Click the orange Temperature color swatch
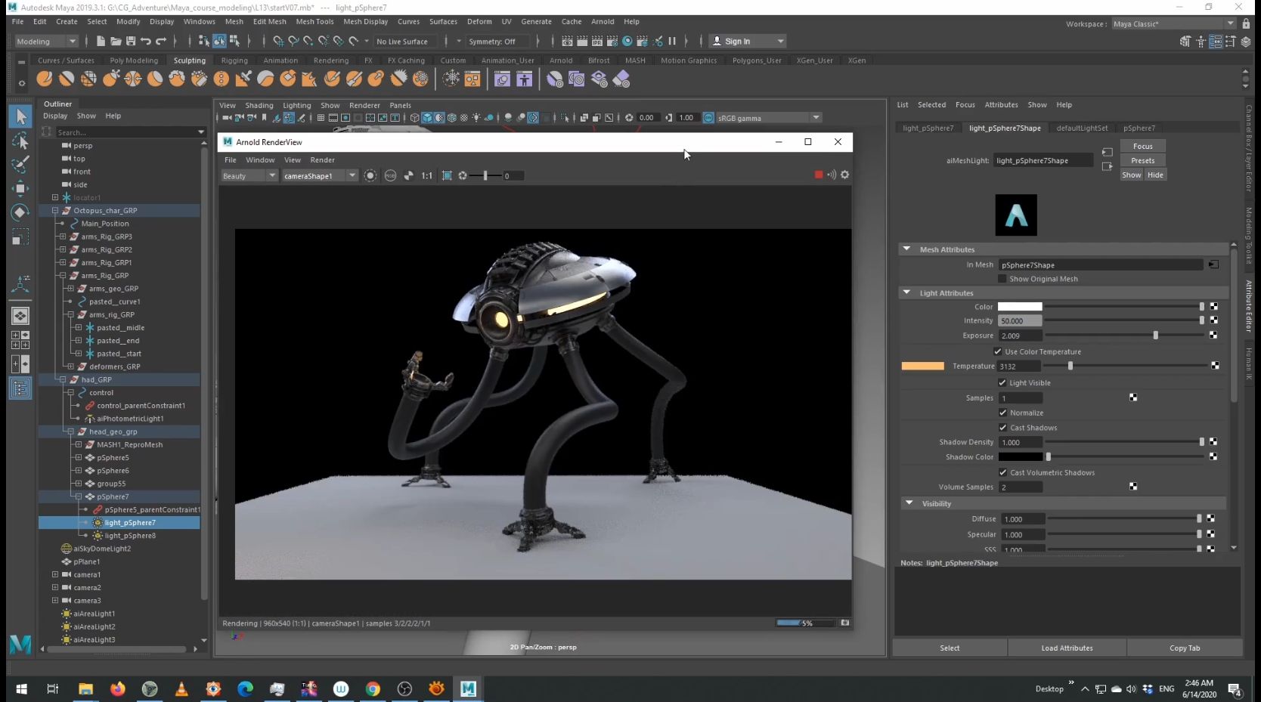Viewport: 1261px width, 702px height. [922, 366]
